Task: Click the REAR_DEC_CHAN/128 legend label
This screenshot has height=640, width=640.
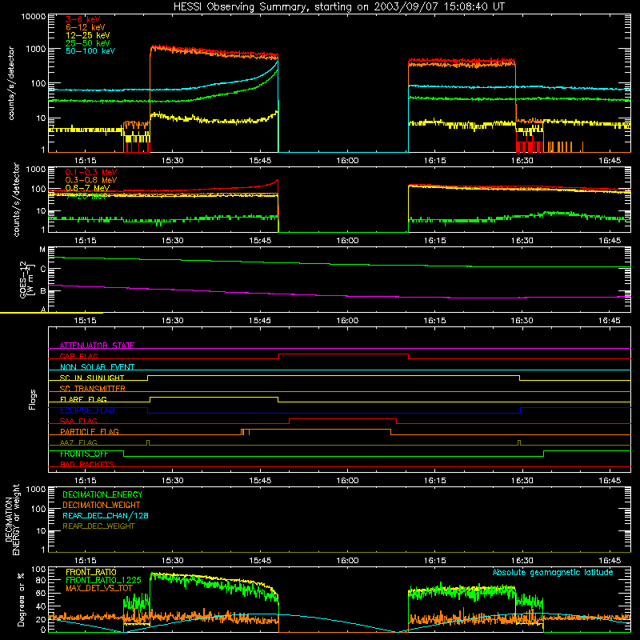Action: pyautogui.click(x=106, y=515)
